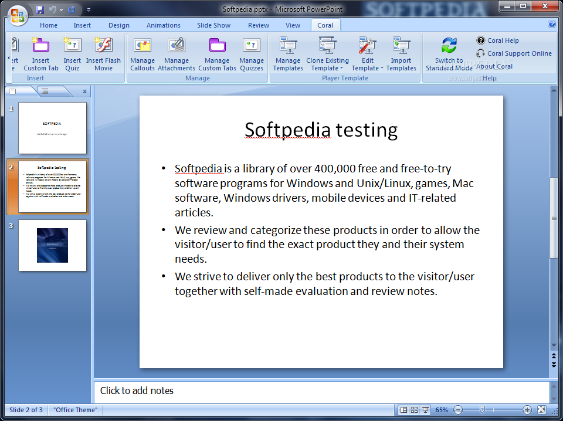563x421 pixels.
Task: Click into Click to add notes field
Action: click(x=321, y=391)
